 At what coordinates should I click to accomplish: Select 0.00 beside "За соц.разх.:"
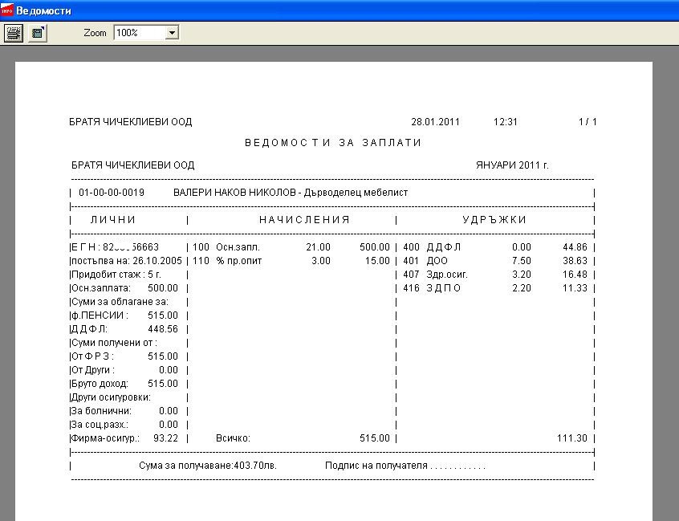[x=169, y=425]
